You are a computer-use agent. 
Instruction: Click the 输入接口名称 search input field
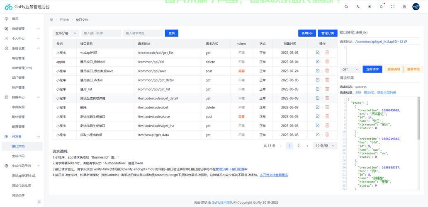click(101, 33)
